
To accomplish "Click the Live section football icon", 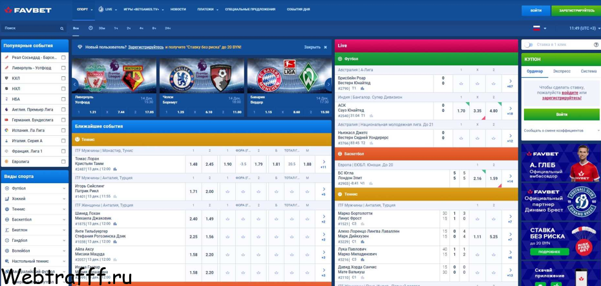I will tap(340, 59).
